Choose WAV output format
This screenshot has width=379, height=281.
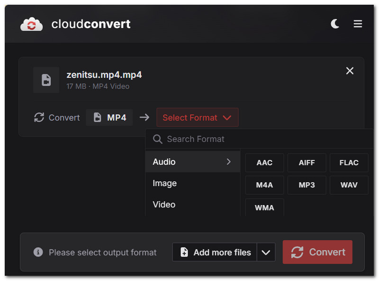(349, 185)
